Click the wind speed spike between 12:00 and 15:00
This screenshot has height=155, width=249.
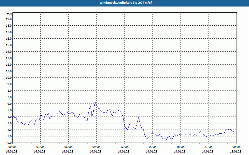click(x=139, y=117)
